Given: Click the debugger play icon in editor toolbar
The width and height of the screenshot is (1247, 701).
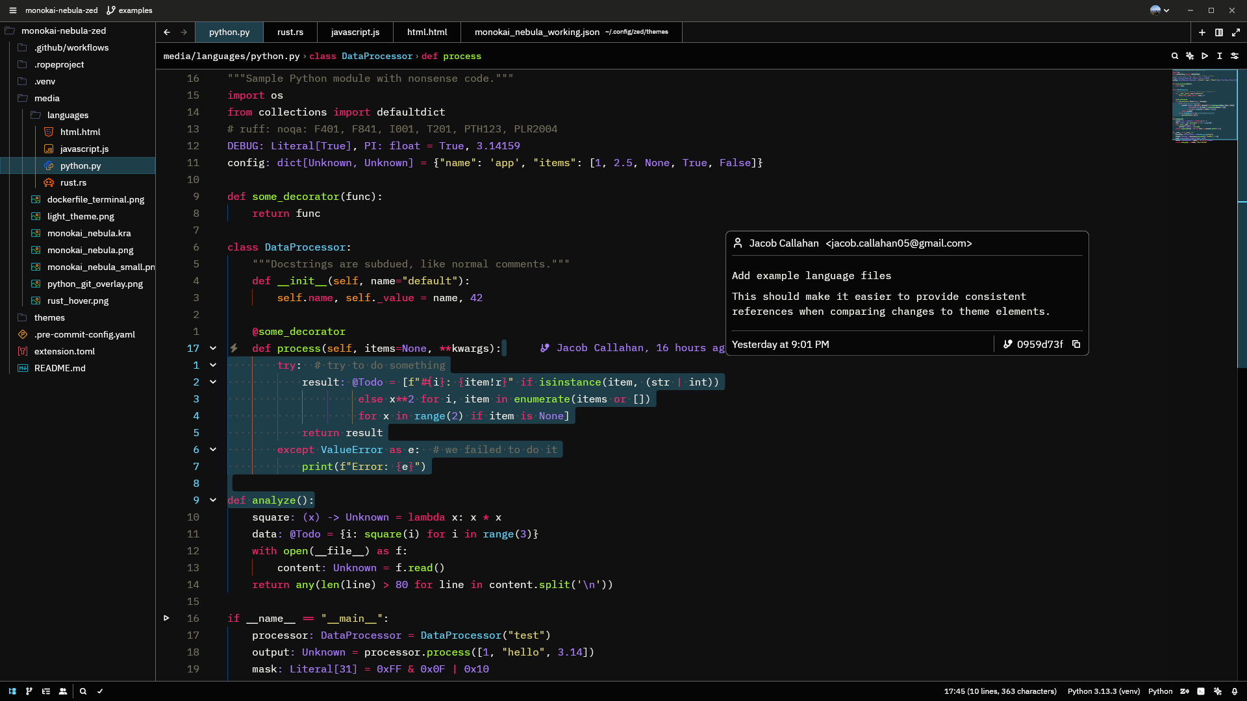Looking at the screenshot, I should 1205,56.
